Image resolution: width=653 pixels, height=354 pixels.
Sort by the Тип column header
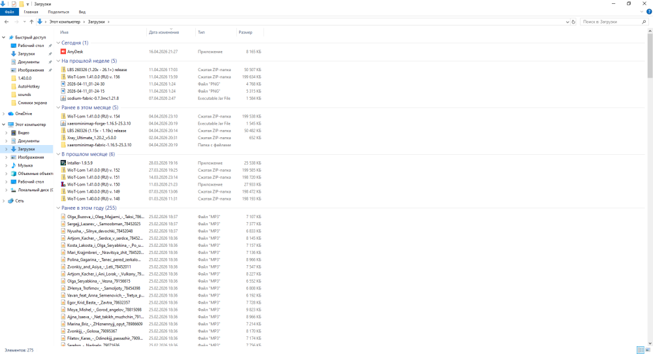201,32
